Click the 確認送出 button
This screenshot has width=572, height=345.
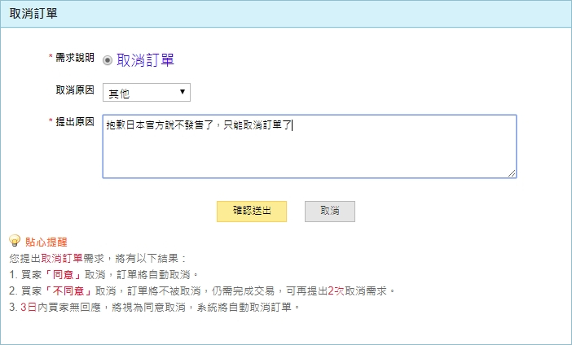click(252, 212)
